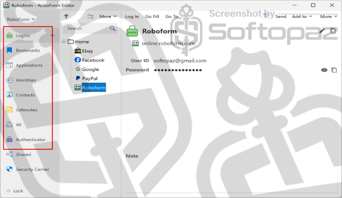Click the green Roboform lock icon
The height and width of the screenshot is (198, 342).
pos(132,31)
